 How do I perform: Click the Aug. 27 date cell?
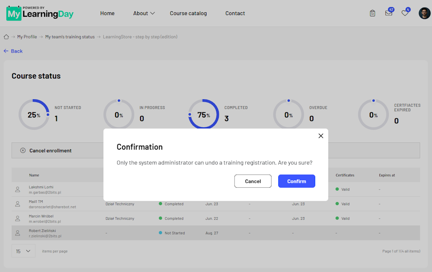pyautogui.click(x=211, y=233)
